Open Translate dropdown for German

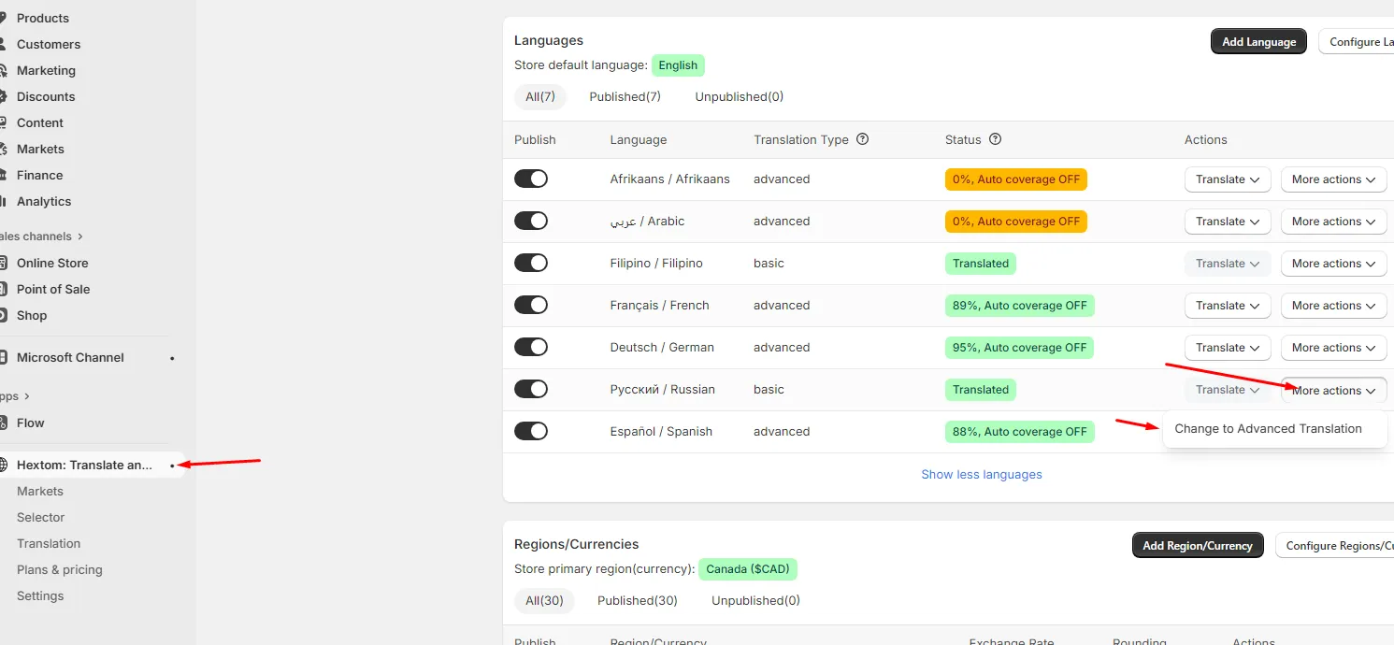point(1228,348)
